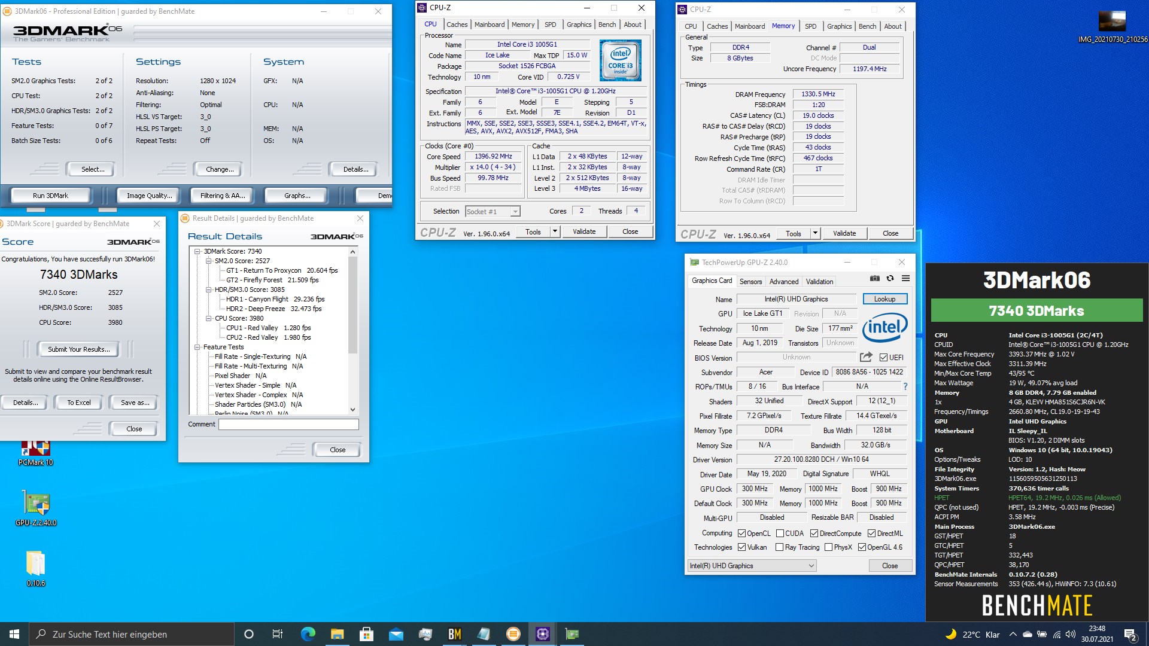The image size is (1149, 646).
Task: Open Wi-Fi network settings from the tray
Action: coord(1057,634)
